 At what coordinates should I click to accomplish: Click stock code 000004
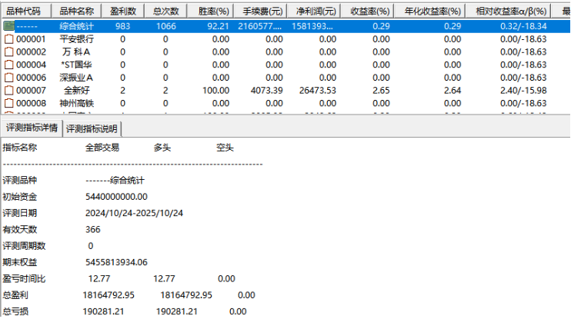(x=31, y=65)
